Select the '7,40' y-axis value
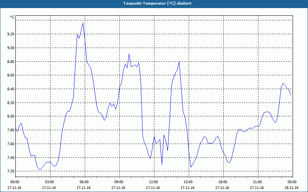Viewport: 308px width, 192px height. click(x=11, y=157)
